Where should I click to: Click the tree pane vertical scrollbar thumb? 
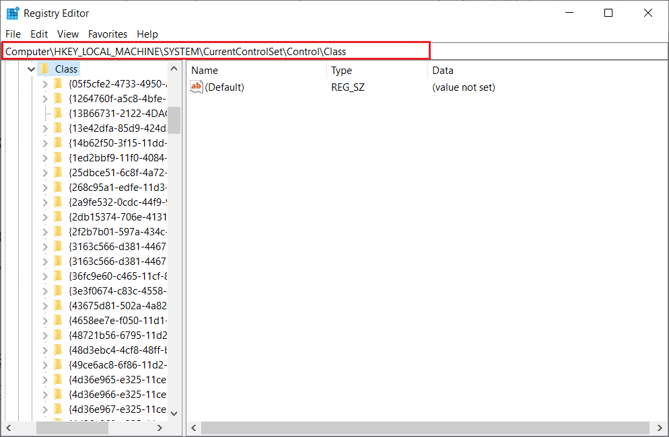click(174, 120)
